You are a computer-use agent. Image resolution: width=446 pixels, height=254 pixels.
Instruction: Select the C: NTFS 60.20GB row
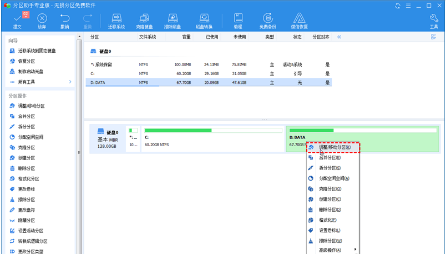tap(209, 73)
